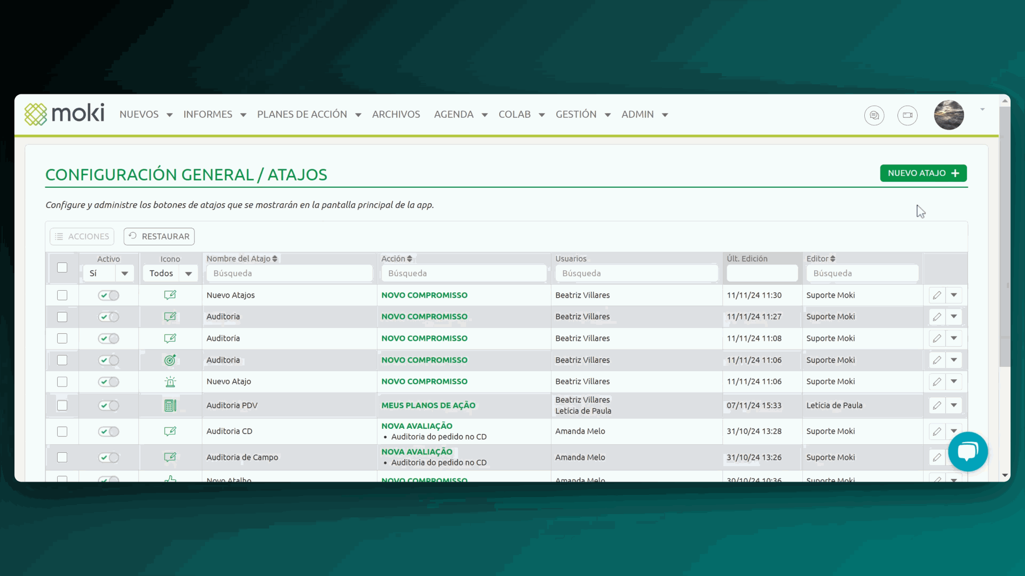Open the AGENDA menu

tap(461, 115)
